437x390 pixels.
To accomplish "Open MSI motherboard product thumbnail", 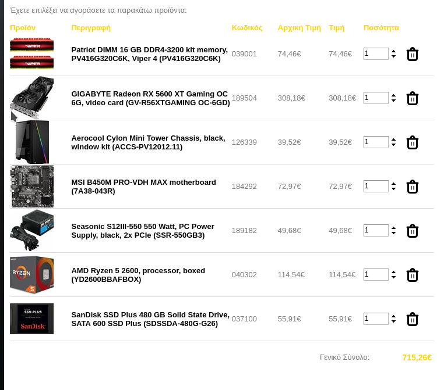I will pos(32,186).
